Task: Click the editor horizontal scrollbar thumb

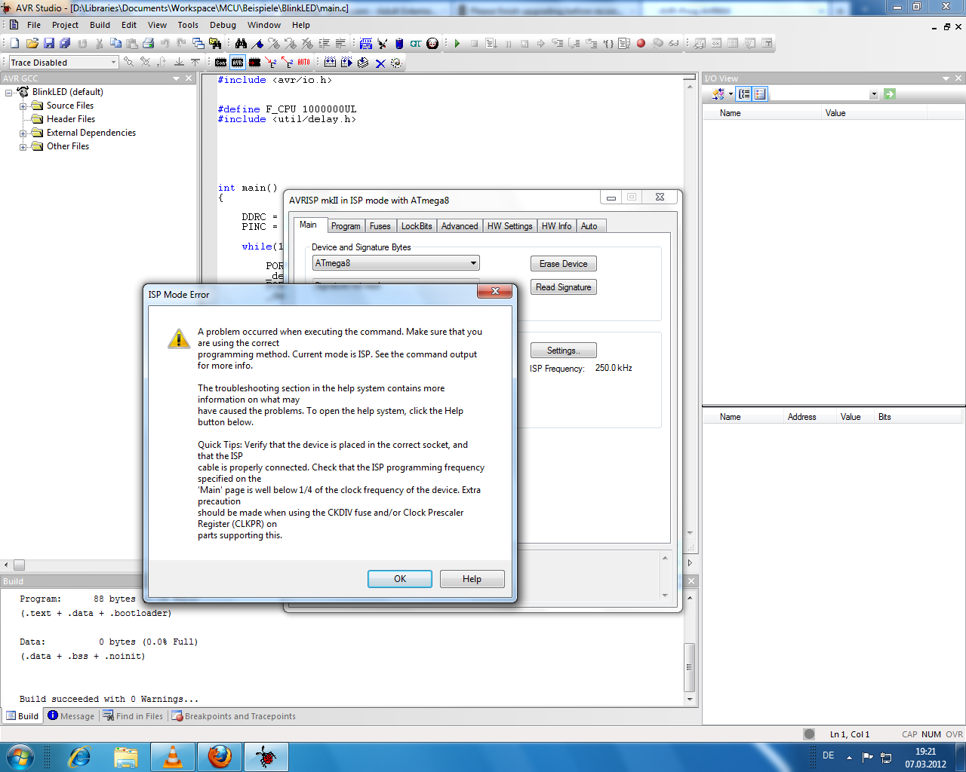Action: point(19,565)
